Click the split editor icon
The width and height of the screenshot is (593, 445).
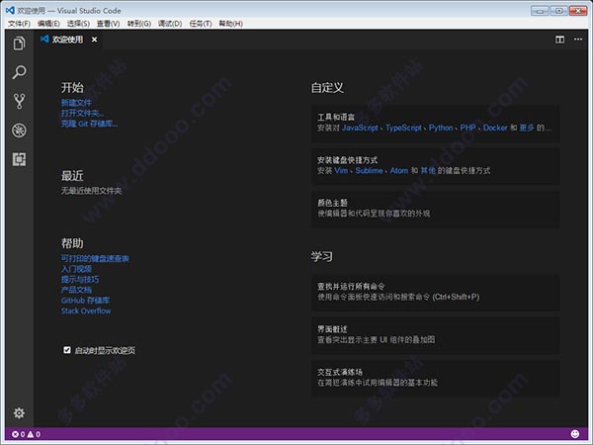coord(559,40)
